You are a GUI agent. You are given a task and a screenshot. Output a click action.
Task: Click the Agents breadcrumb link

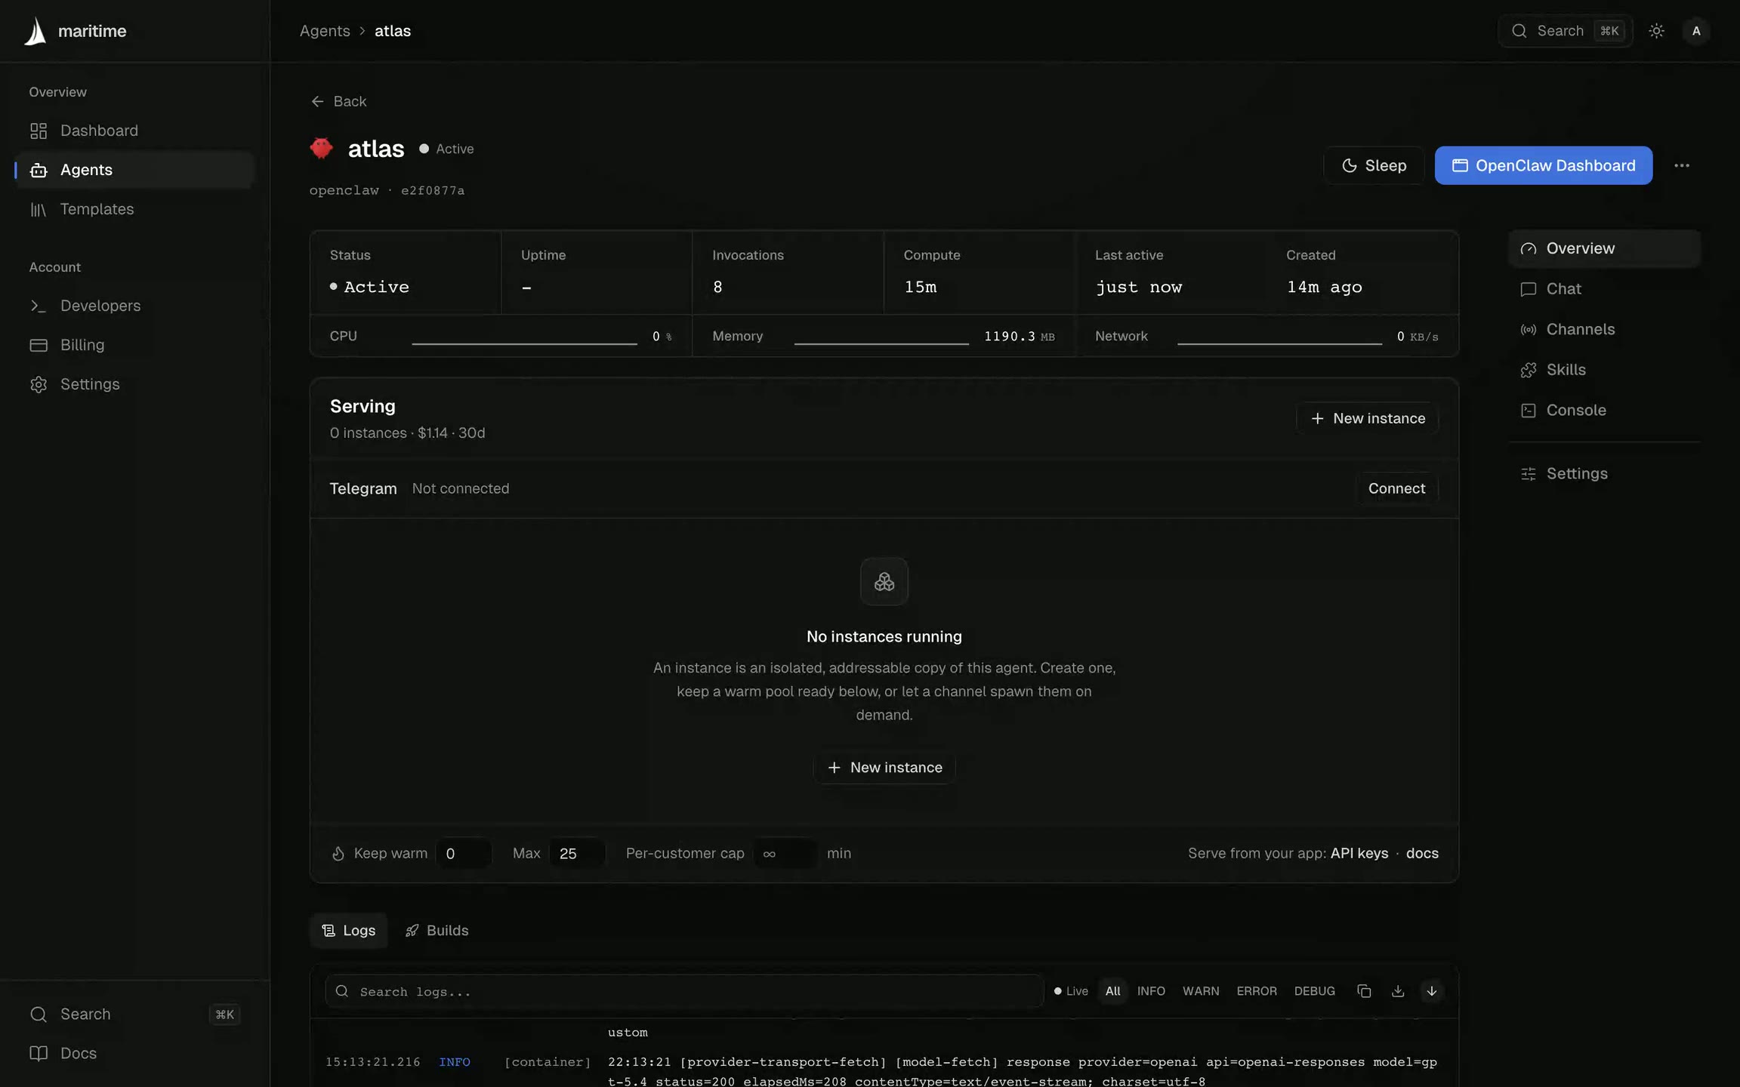click(x=325, y=31)
